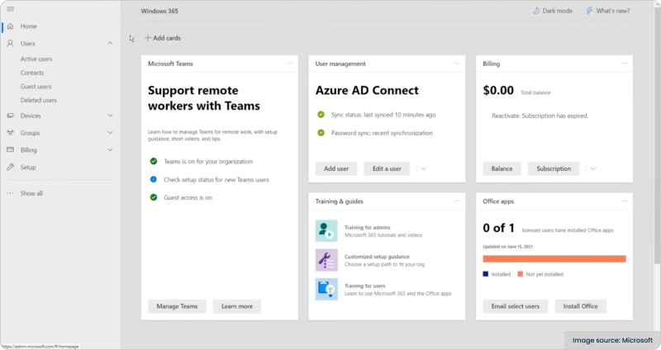The height and width of the screenshot is (350, 661).
Task: Click the orange Office install progress bar
Action: point(554,258)
